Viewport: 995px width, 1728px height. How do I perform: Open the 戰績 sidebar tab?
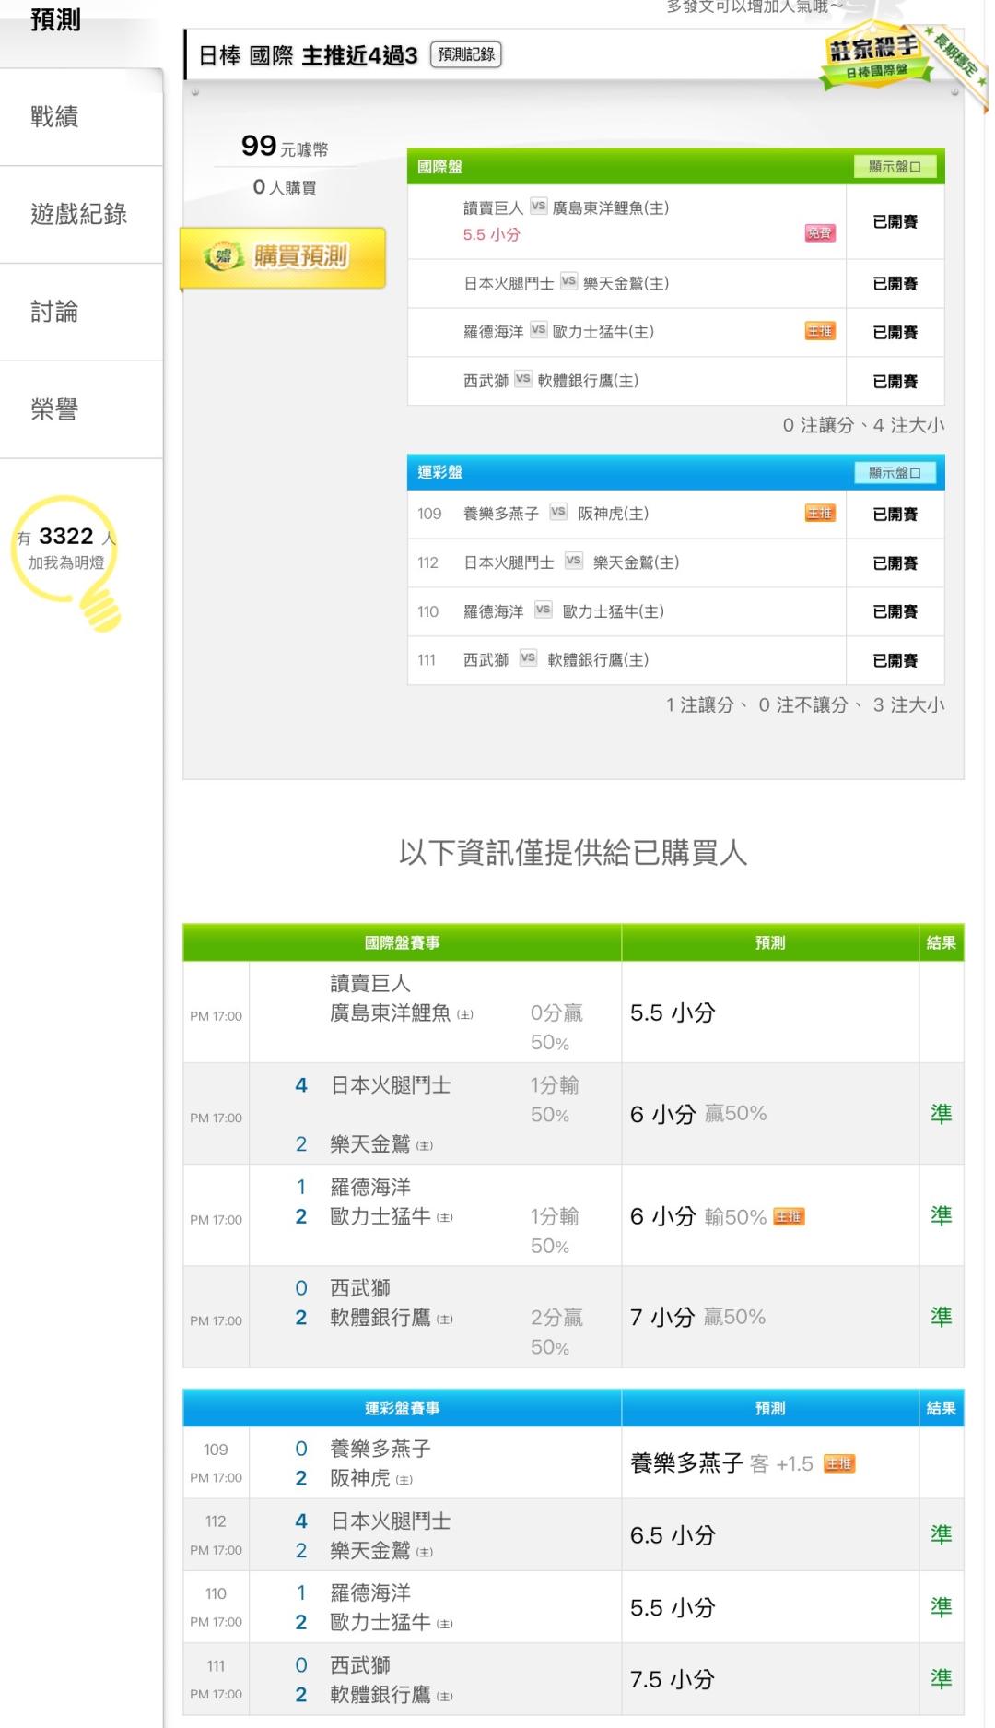pos(54,117)
